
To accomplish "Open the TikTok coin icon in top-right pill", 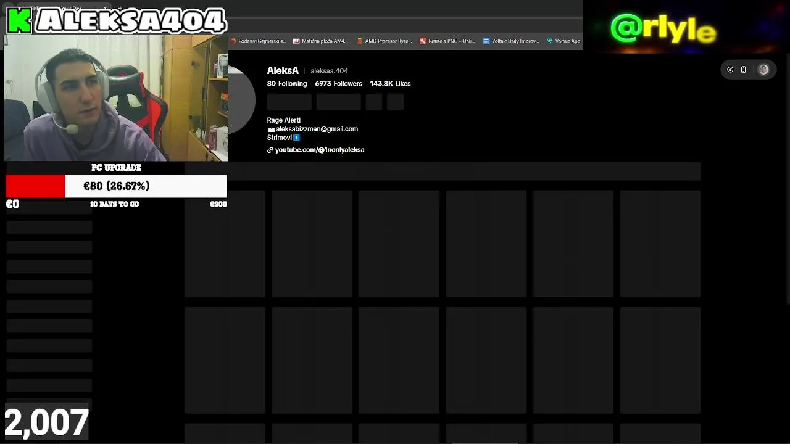I will [730, 70].
